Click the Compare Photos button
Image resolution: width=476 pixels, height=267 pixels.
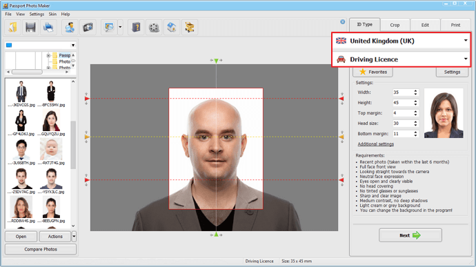click(x=41, y=249)
